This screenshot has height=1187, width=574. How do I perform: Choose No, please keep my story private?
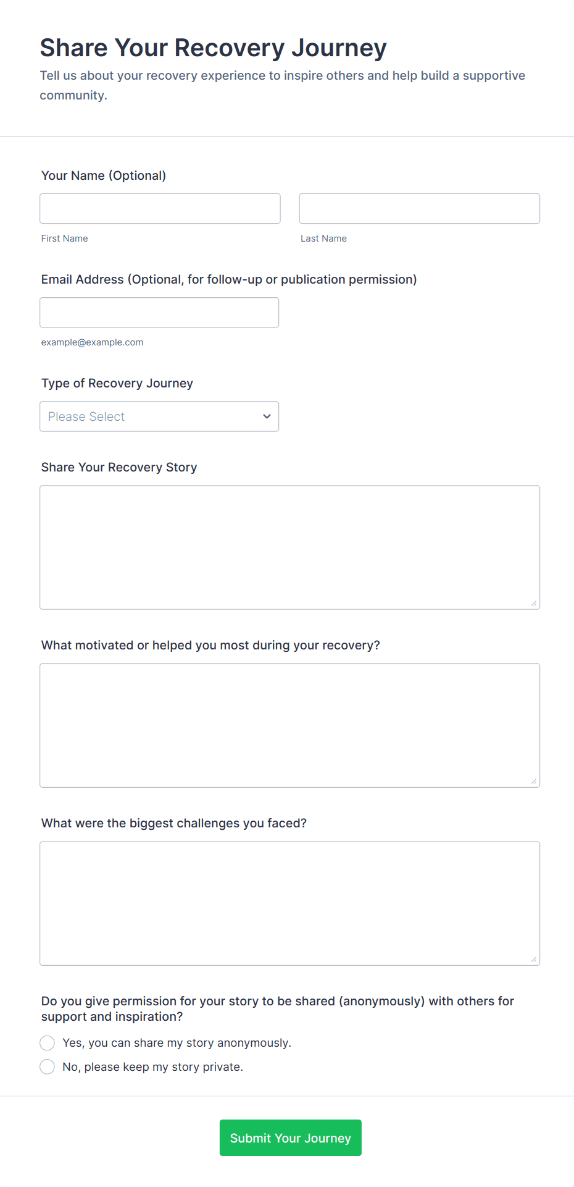pyautogui.click(x=48, y=1067)
